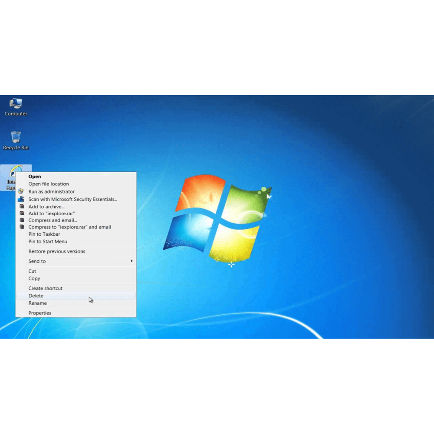Choose Open in the context menu
Viewport: 434px width, 434px height.
click(35, 177)
